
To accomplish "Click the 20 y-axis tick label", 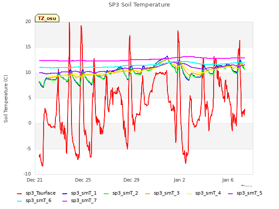I will (28, 21).
